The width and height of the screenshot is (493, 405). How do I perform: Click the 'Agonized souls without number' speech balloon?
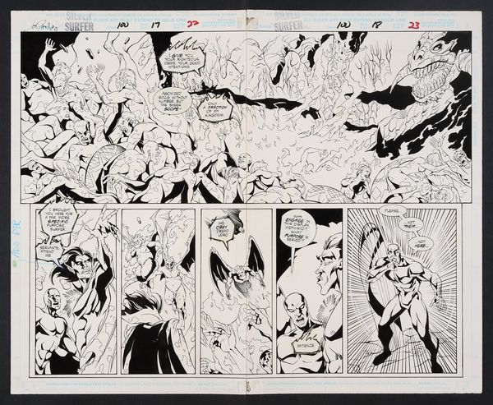pos(173,101)
